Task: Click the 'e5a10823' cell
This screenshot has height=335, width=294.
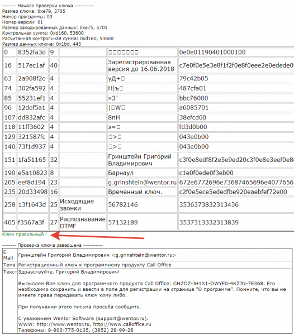Action: click(33, 173)
